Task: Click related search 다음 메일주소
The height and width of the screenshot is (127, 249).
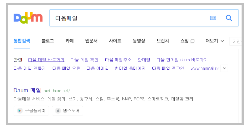Action: (118, 60)
